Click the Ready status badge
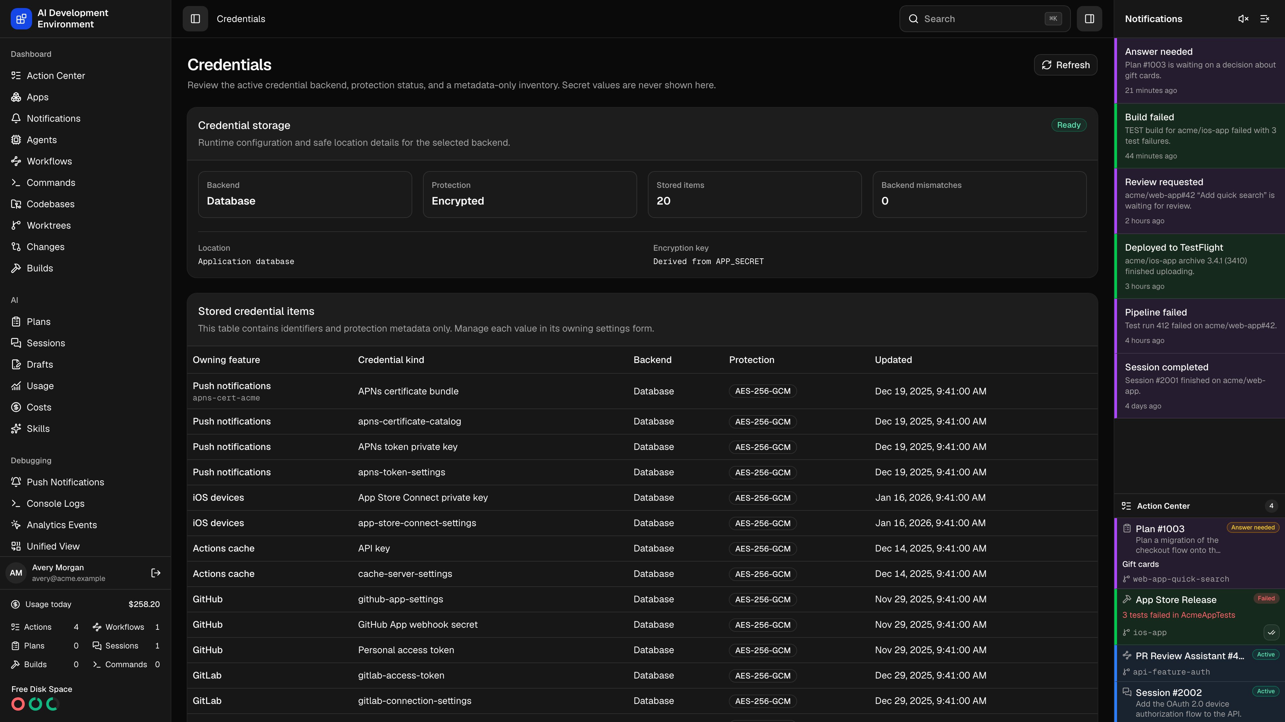 1068,125
